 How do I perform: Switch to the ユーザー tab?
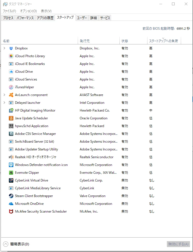pos(82,18)
